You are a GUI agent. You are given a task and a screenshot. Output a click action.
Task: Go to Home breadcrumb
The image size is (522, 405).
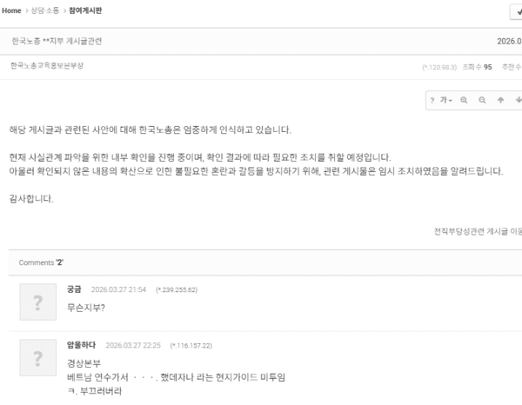tap(11, 10)
